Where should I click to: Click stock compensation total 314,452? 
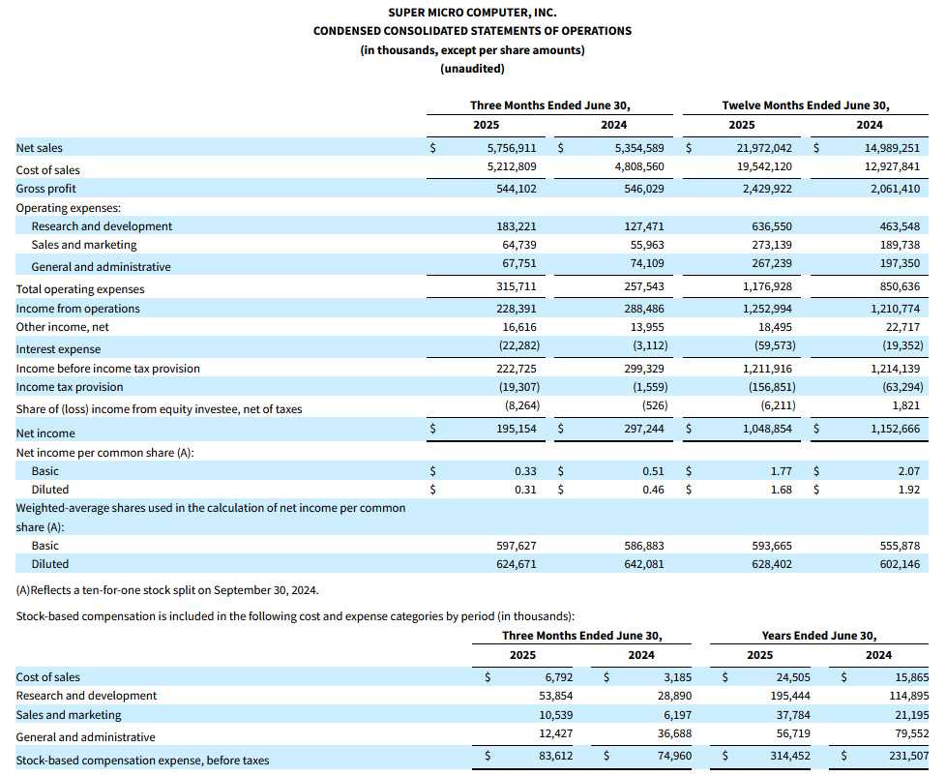[790, 756]
